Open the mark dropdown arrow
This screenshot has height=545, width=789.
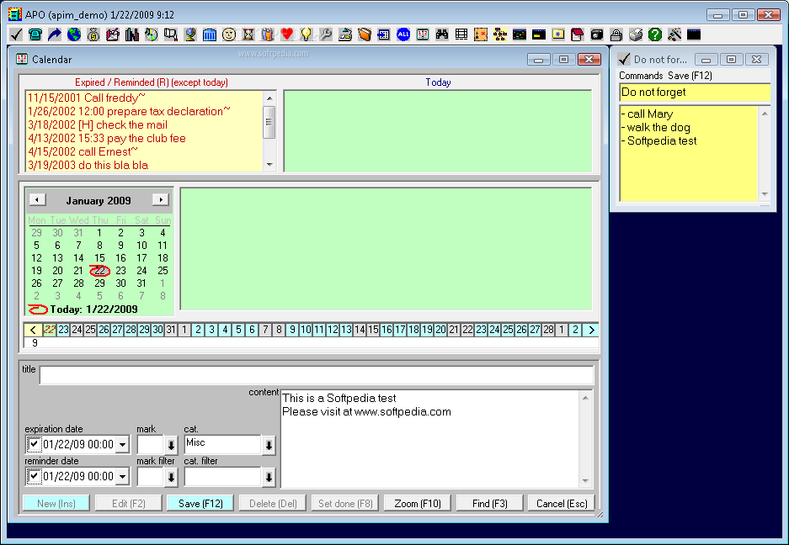[171, 445]
